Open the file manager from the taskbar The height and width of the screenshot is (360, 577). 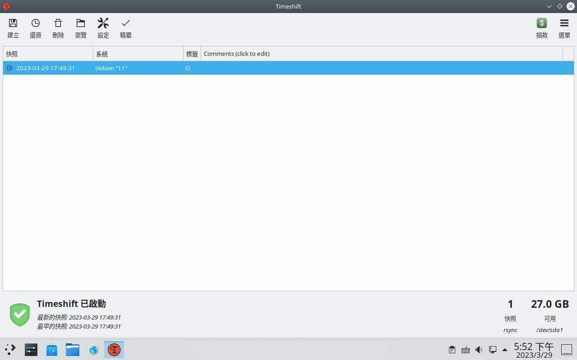(x=73, y=350)
